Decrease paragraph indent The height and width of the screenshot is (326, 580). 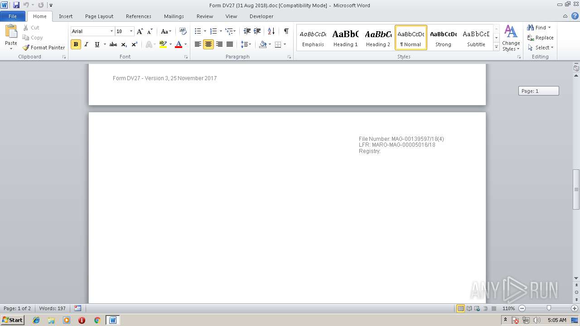pyautogui.click(x=247, y=31)
